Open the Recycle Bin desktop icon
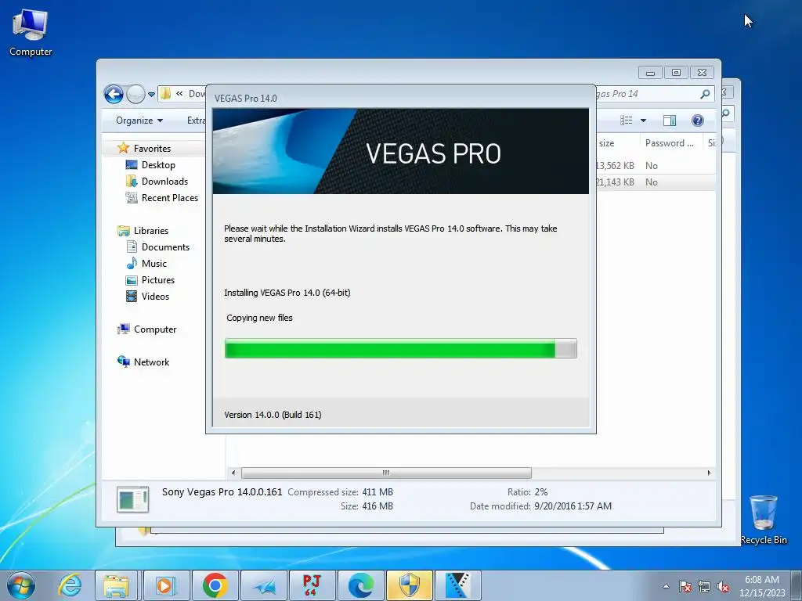The image size is (802, 601). click(764, 520)
